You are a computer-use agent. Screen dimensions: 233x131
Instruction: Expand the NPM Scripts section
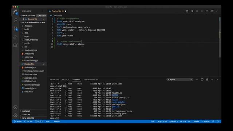28,118
